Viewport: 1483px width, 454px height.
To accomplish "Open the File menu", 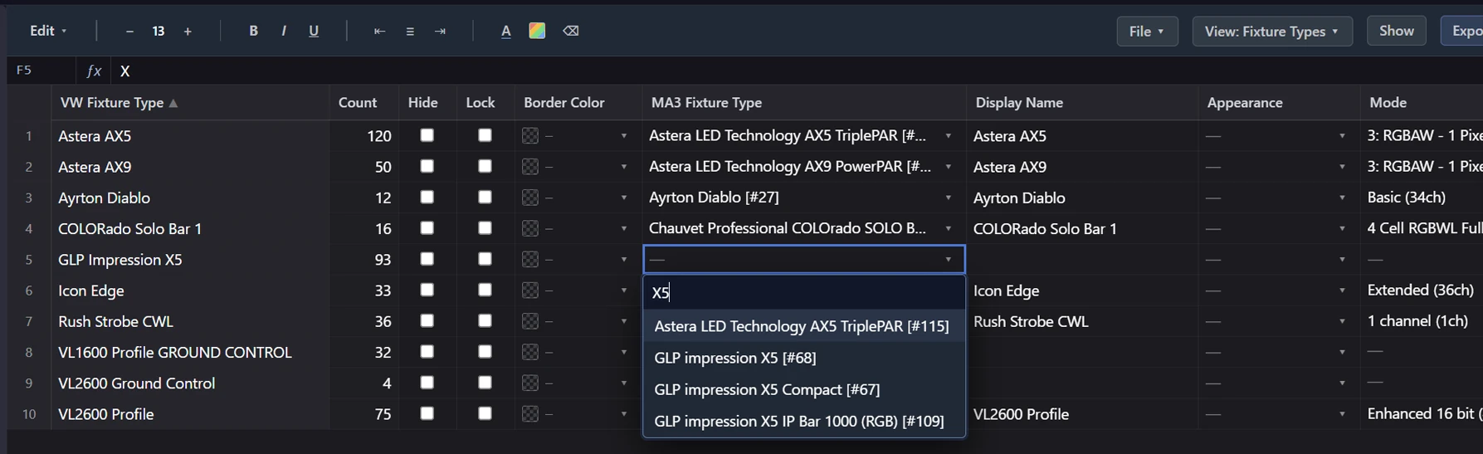I will 1147,31.
